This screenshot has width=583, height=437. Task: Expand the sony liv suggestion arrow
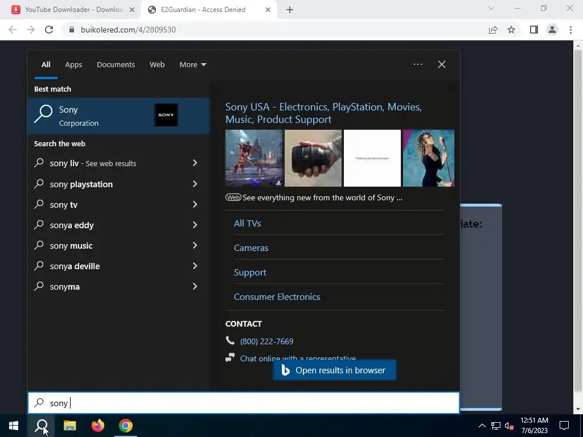195,163
